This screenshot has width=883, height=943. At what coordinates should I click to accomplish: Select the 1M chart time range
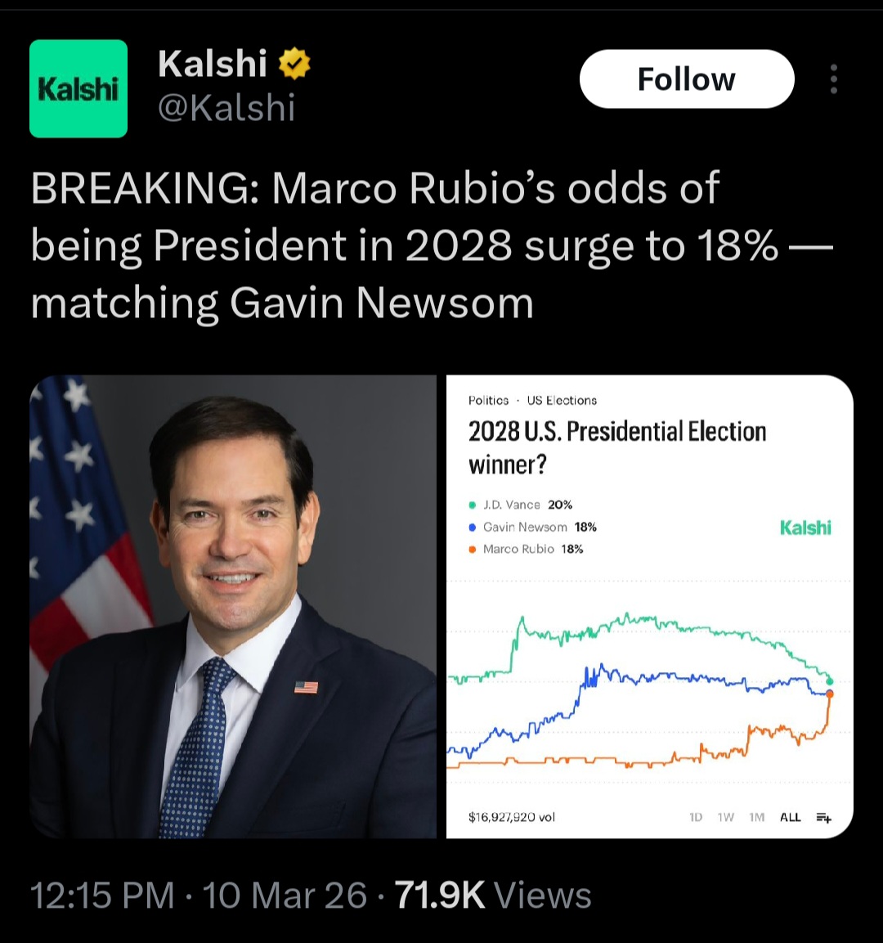(756, 817)
